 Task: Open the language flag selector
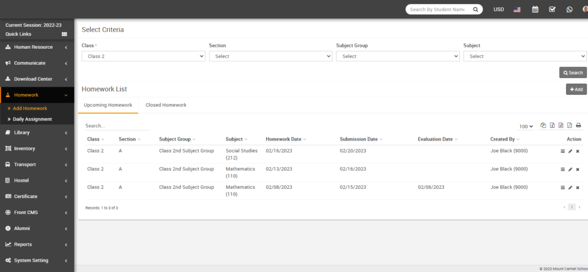click(517, 9)
